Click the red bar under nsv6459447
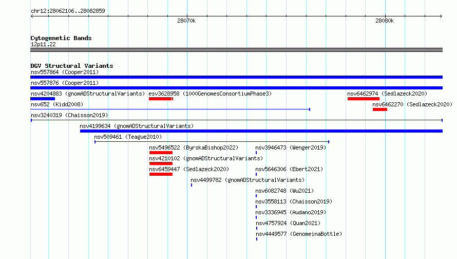Screen dimensions: 457x259 (161, 174)
